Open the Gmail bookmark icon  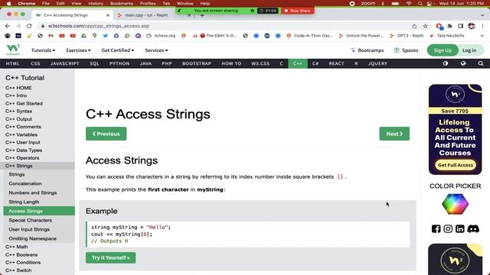pyautogui.click(x=51, y=36)
